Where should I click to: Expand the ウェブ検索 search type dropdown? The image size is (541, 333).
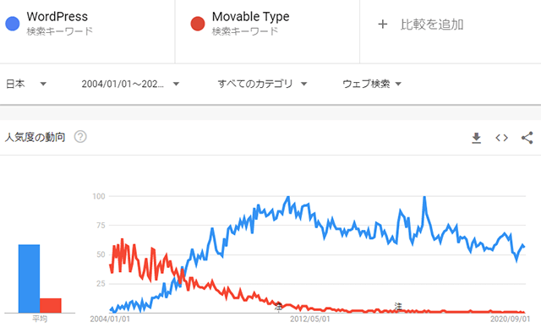(372, 84)
